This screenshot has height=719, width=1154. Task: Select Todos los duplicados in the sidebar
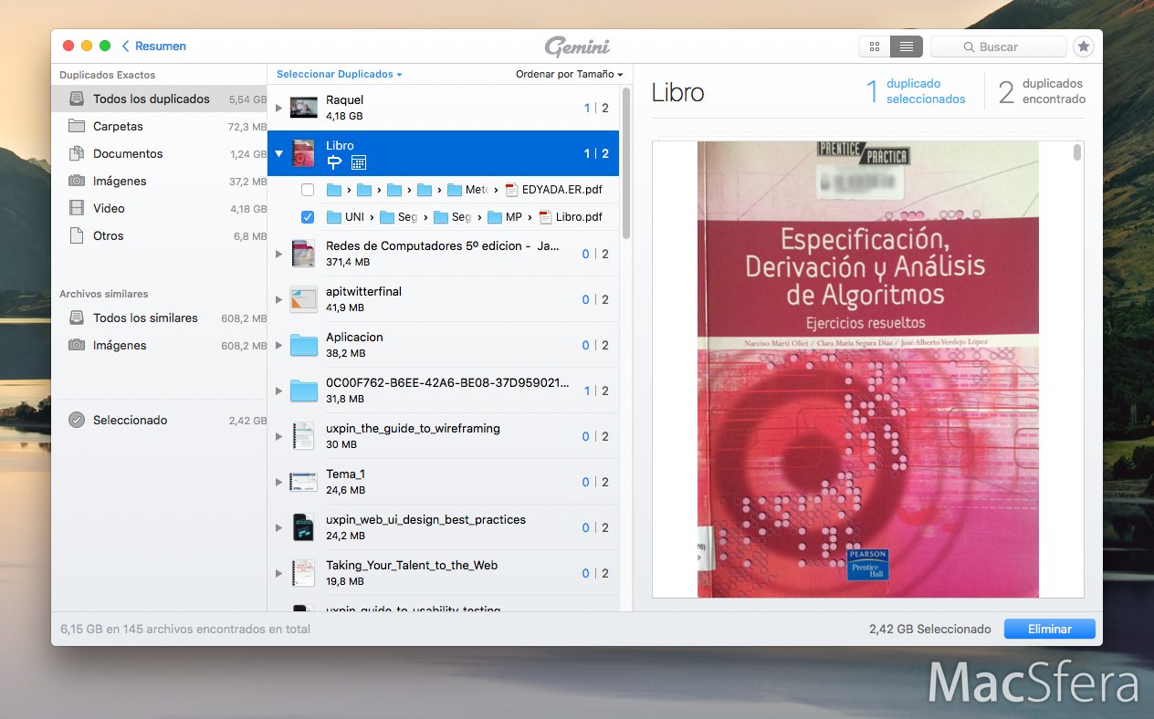coord(159,99)
